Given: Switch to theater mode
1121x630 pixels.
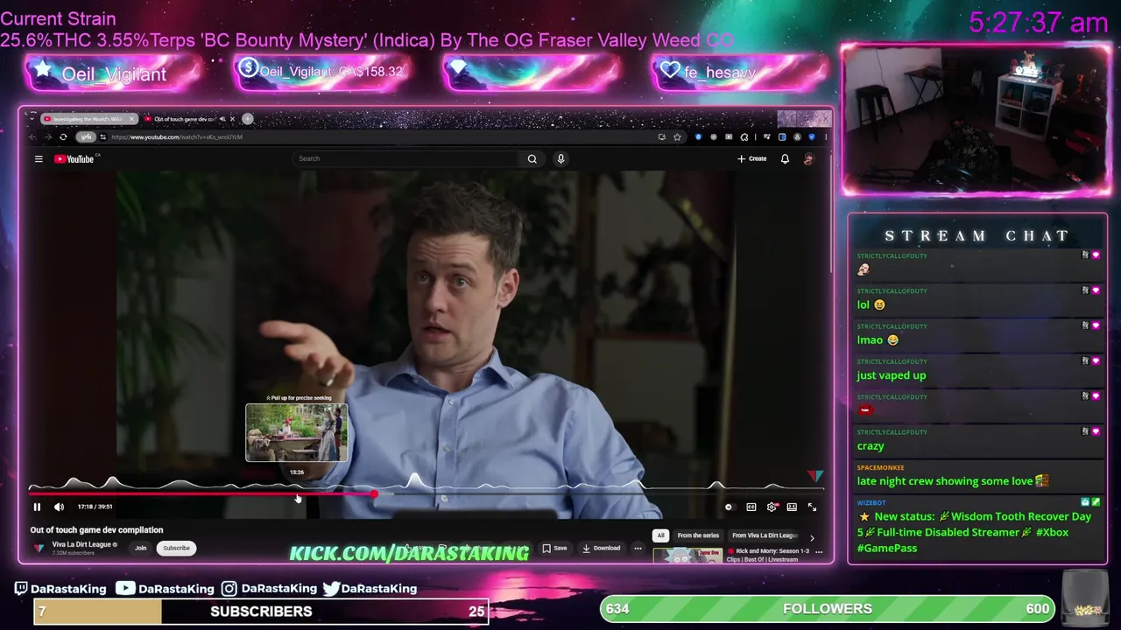Looking at the screenshot, I should [792, 507].
